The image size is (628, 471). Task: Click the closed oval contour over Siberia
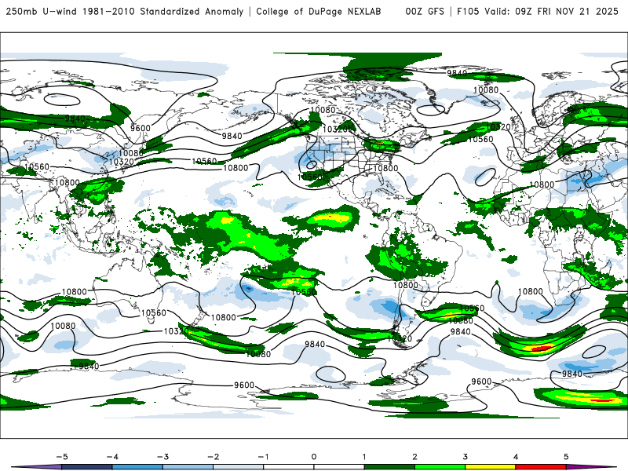pyautogui.click(x=62, y=100)
